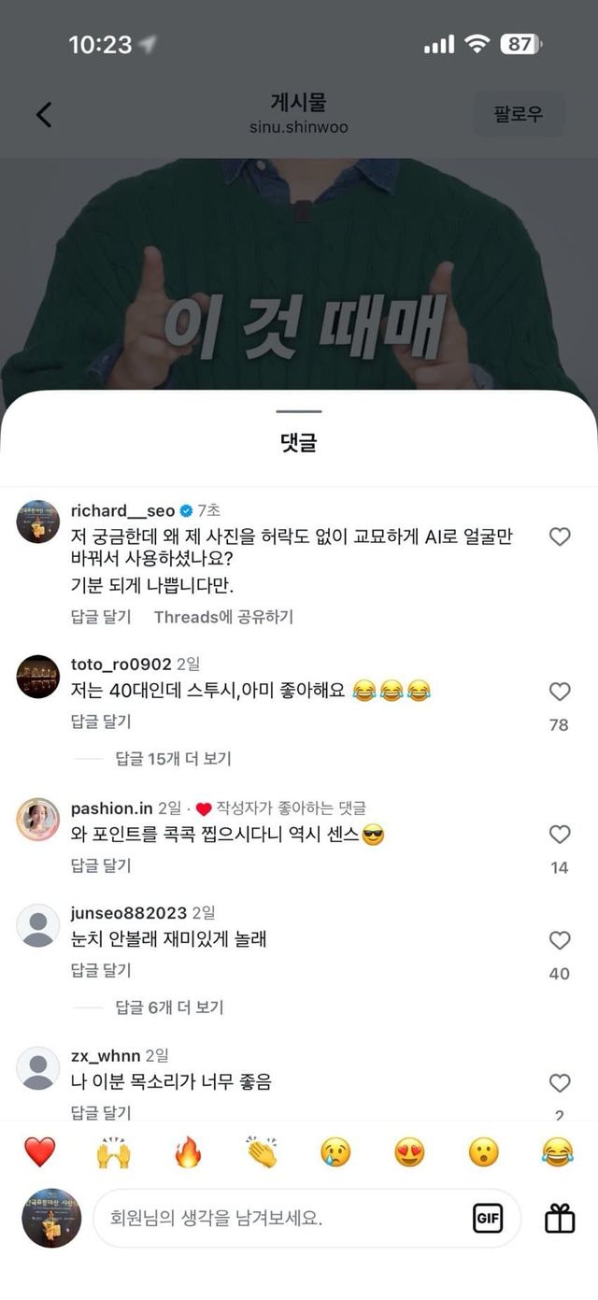Expand 15 more replies under toto_ro0902

tap(173, 759)
